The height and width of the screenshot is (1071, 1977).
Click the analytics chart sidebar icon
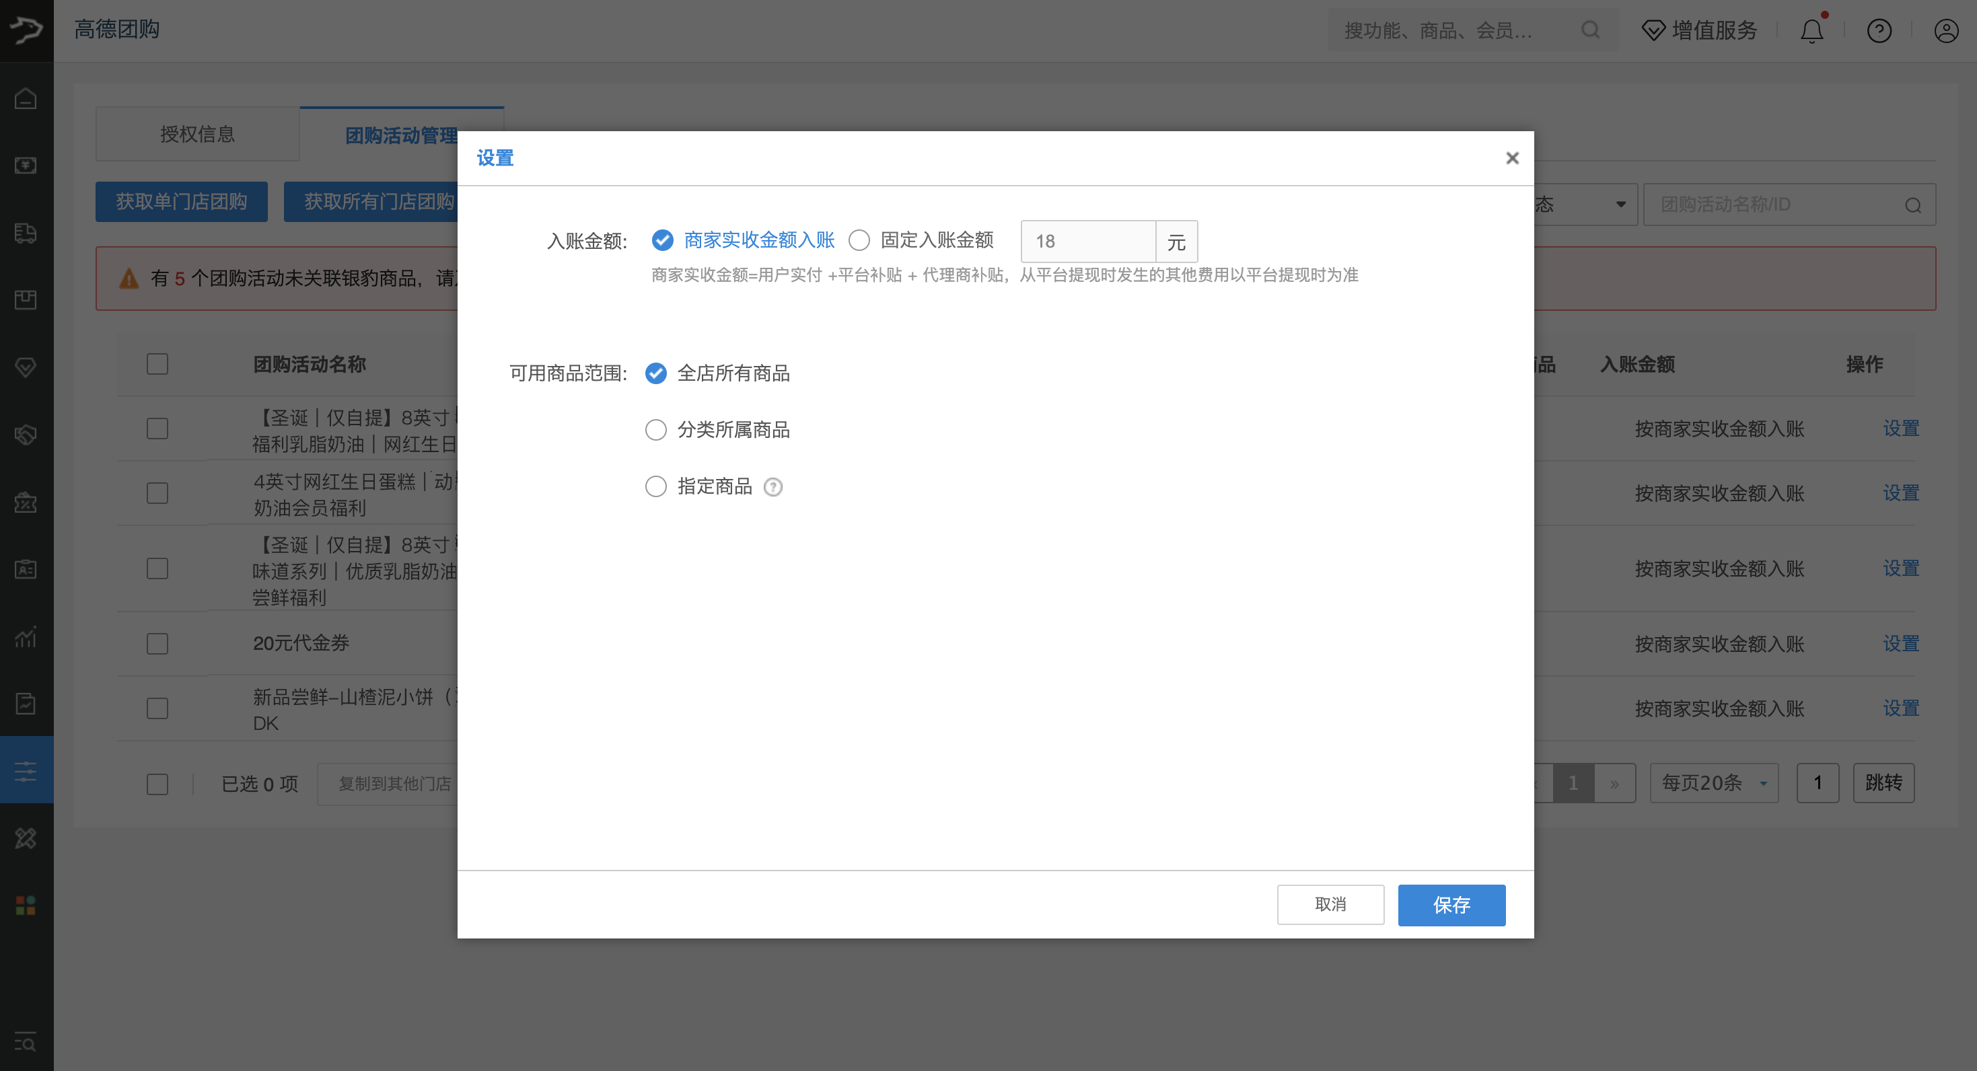[26, 637]
